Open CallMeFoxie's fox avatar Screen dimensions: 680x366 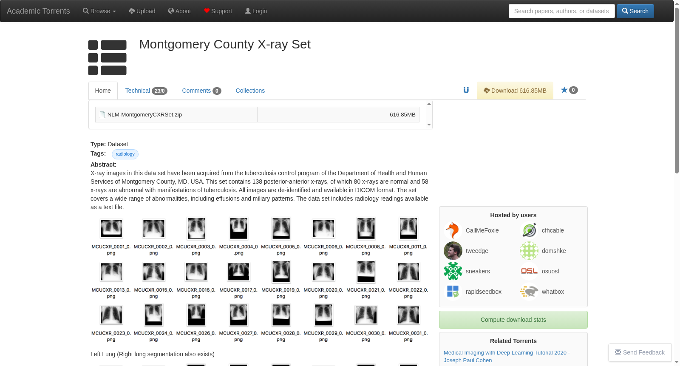[453, 230]
